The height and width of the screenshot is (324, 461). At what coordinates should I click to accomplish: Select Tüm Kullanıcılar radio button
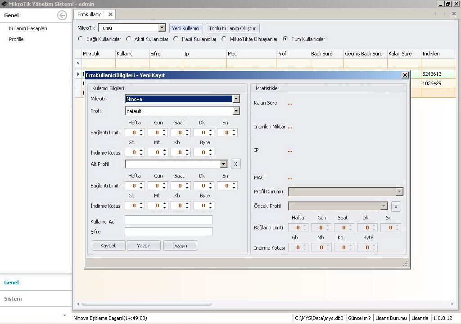coord(285,39)
